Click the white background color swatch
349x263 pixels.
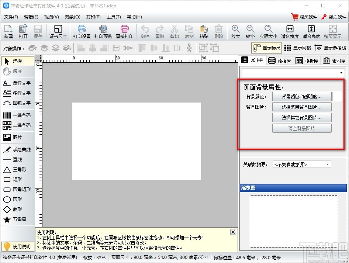[x=337, y=97]
